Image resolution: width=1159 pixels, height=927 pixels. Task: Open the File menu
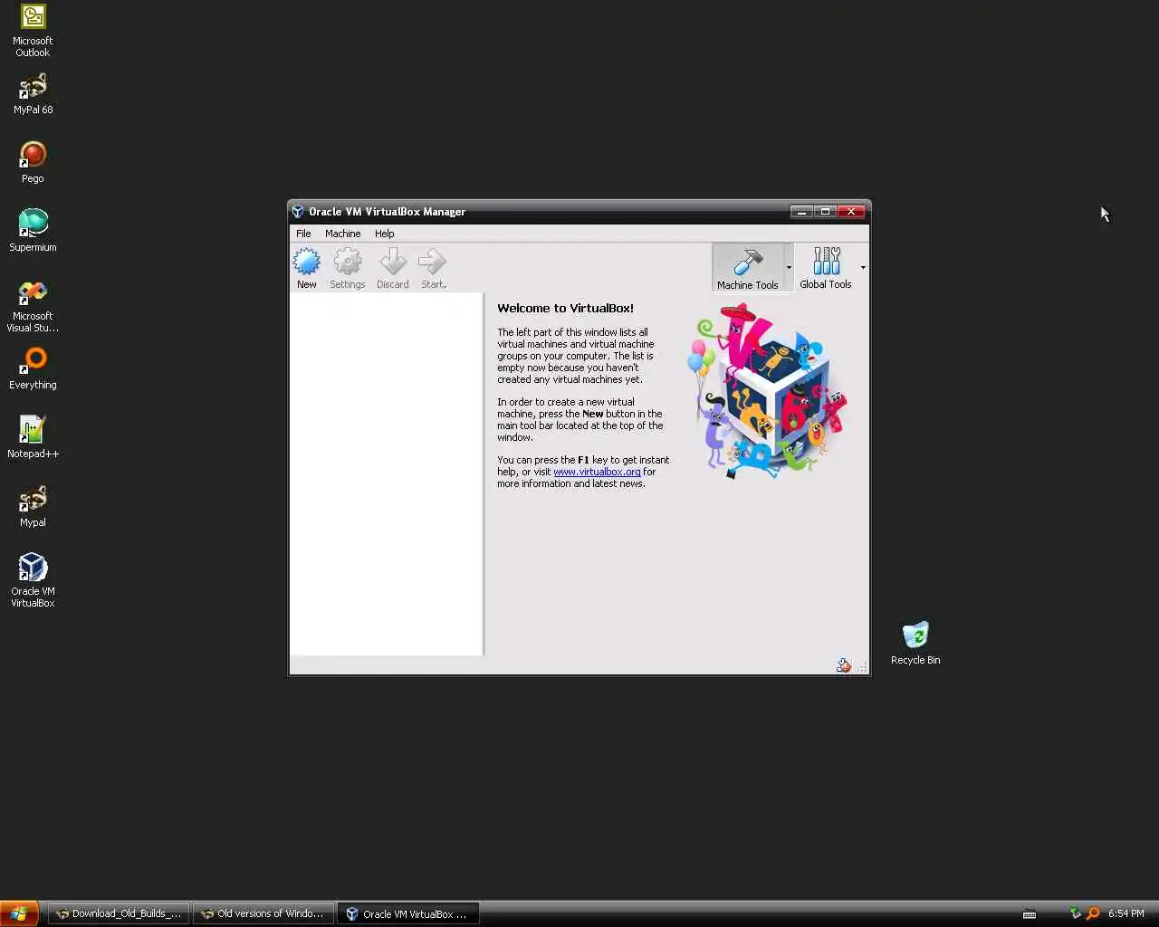point(303,234)
